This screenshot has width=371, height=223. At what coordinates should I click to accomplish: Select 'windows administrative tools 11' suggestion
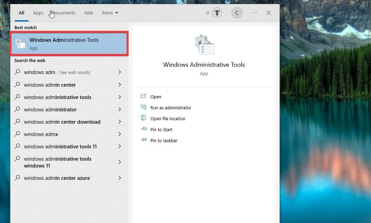69,146
